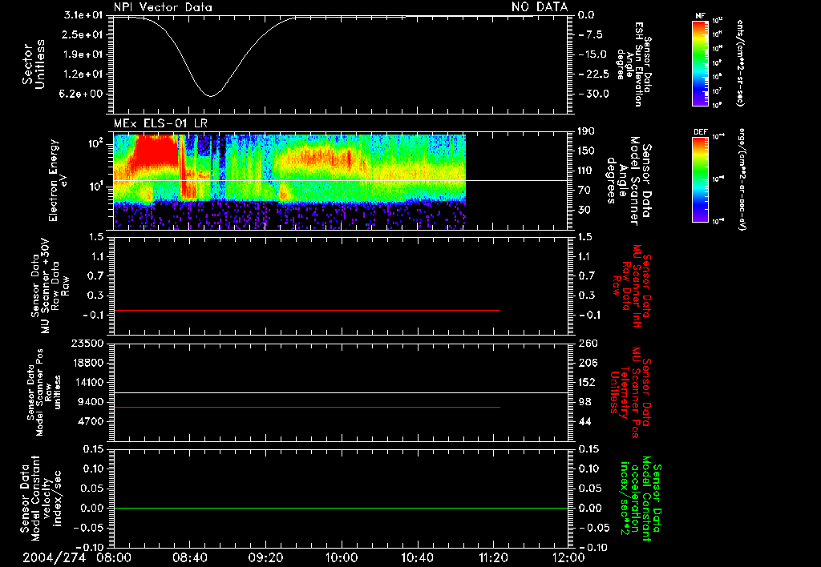This screenshot has height=567, width=821.
Task: Click the 09:20 time tick label
Action: (265, 558)
